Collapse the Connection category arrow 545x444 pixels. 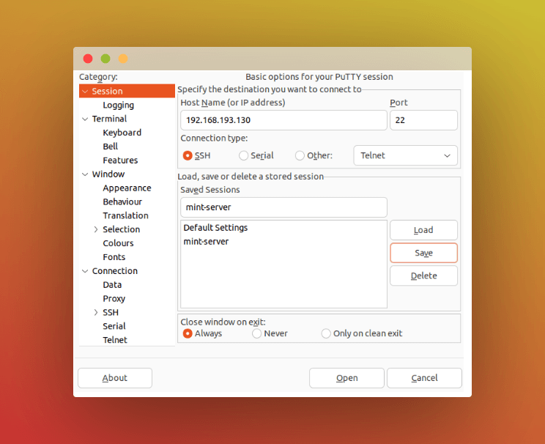[x=85, y=271]
